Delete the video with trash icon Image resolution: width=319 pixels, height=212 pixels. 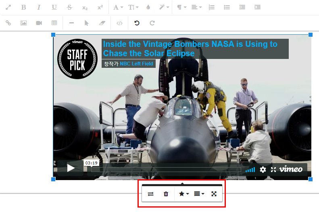(166, 194)
